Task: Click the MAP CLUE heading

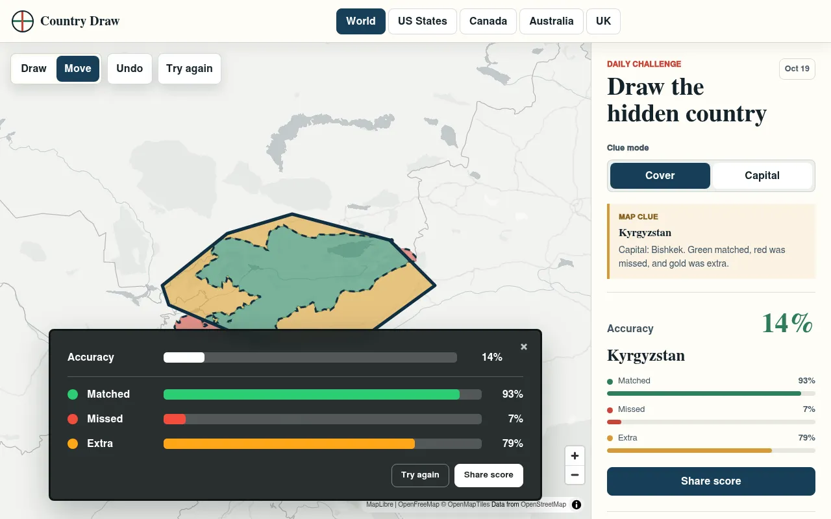Action: pyautogui.click(x=638, y=217)
